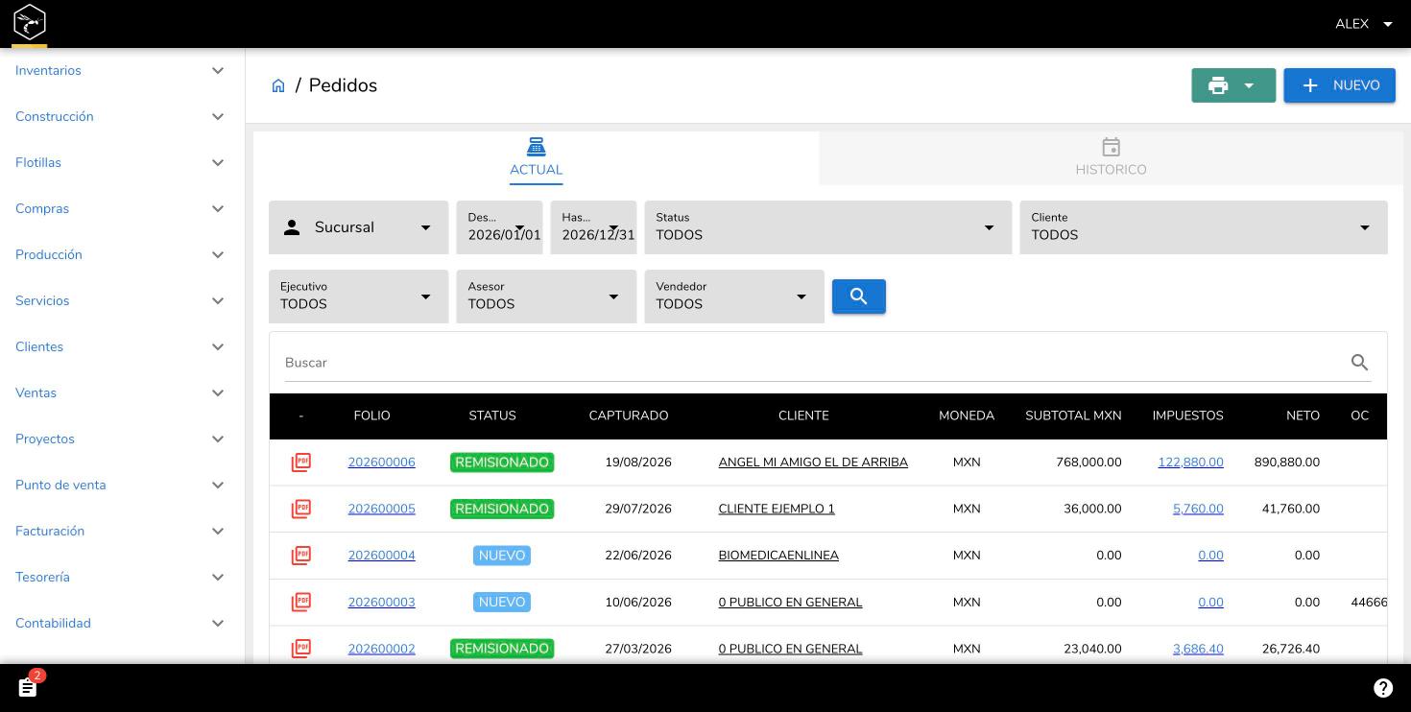Open PDF icon for folio 202600002
The width and height of the screenshot is (1411, 712).
click(301, 649)
